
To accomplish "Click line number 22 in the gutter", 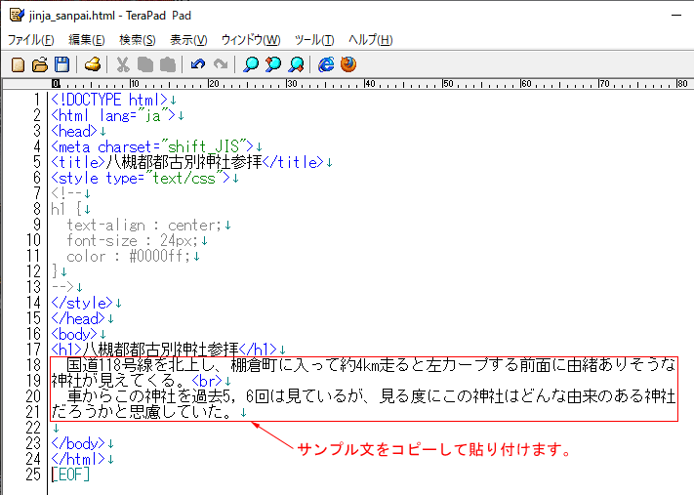I will coord(33,428).
